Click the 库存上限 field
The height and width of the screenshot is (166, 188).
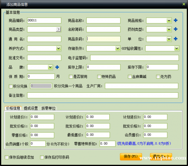point(103,67)
